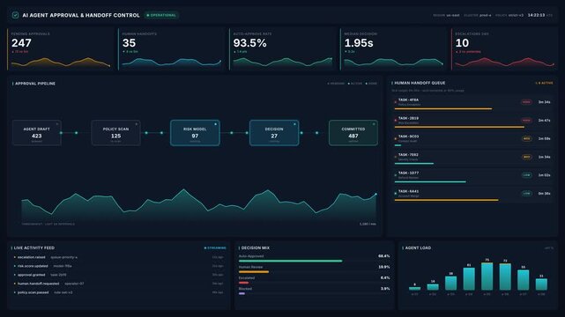This screenshot has width=565, height=317.
Task: Select the Decision pipeline stage
Action: click(x=274, y=133)
